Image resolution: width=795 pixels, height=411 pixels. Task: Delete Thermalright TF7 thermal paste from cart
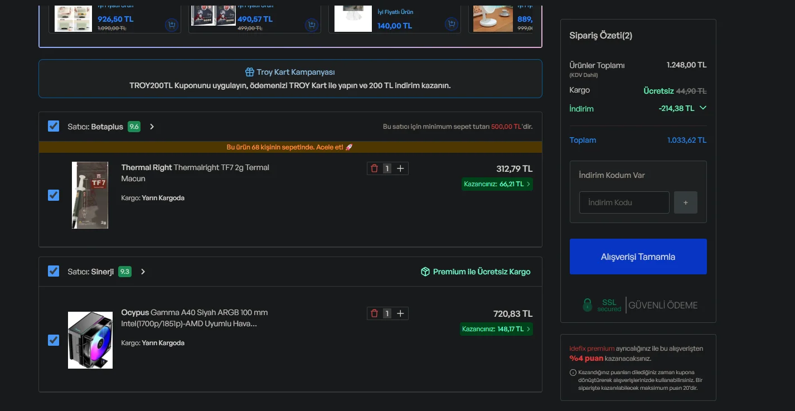pyautogui.click(x=374, y=168)
